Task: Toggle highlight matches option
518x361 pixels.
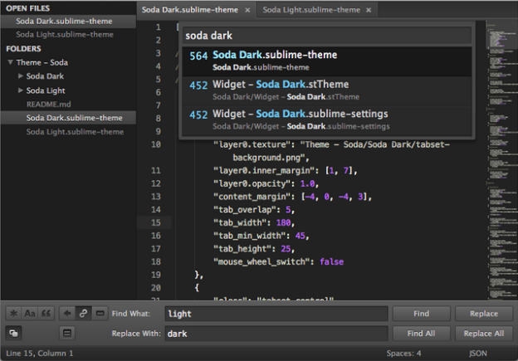Action: click(67, 333)
